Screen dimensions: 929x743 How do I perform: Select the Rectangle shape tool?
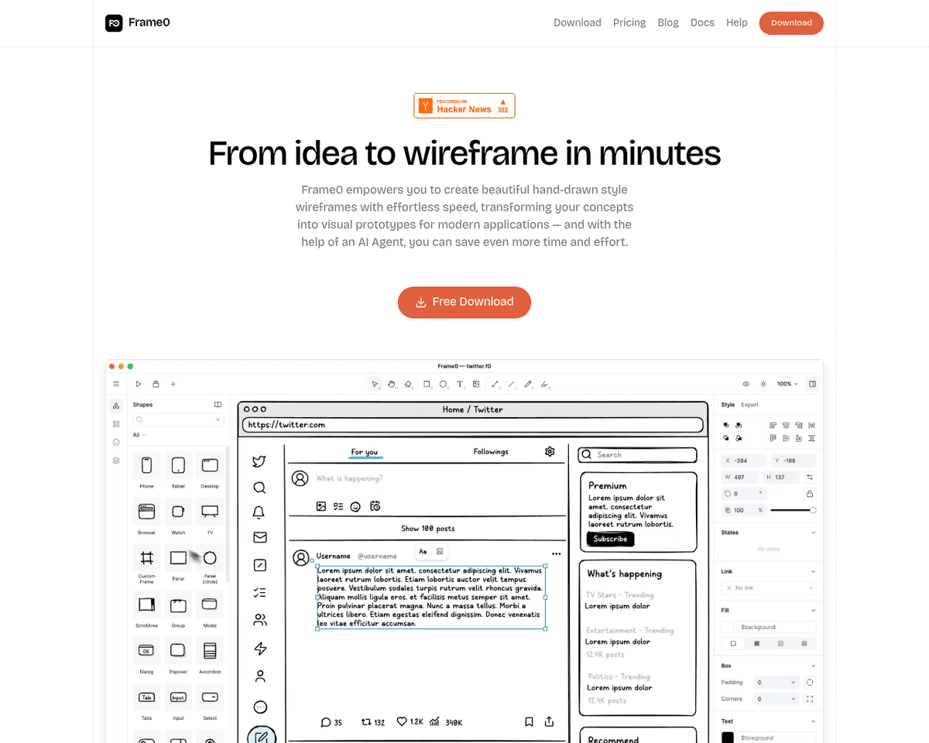click(427, 384)
